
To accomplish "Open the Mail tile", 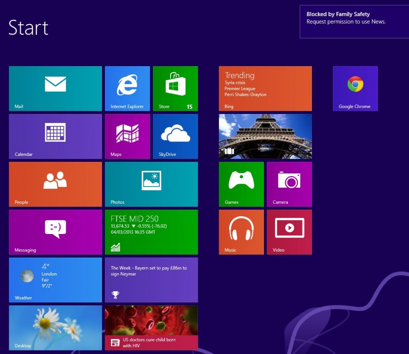I will click(55, 88).
